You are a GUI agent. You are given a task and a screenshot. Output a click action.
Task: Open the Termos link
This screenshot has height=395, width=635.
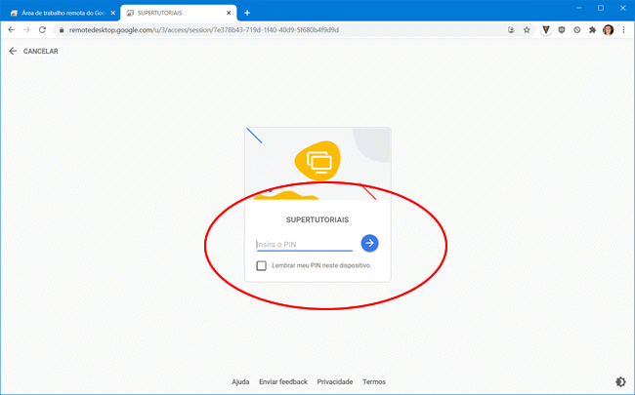[x=372, y=381]
